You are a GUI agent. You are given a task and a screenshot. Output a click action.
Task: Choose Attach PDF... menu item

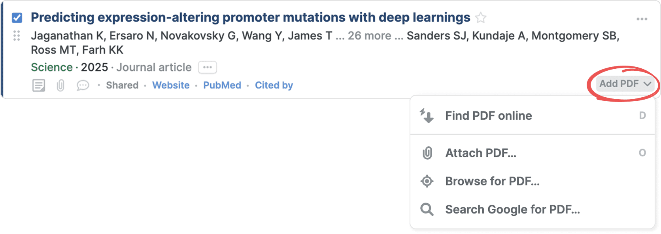(481, 153)
